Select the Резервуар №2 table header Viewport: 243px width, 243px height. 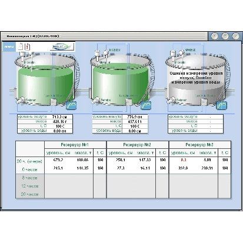(137, 145)
